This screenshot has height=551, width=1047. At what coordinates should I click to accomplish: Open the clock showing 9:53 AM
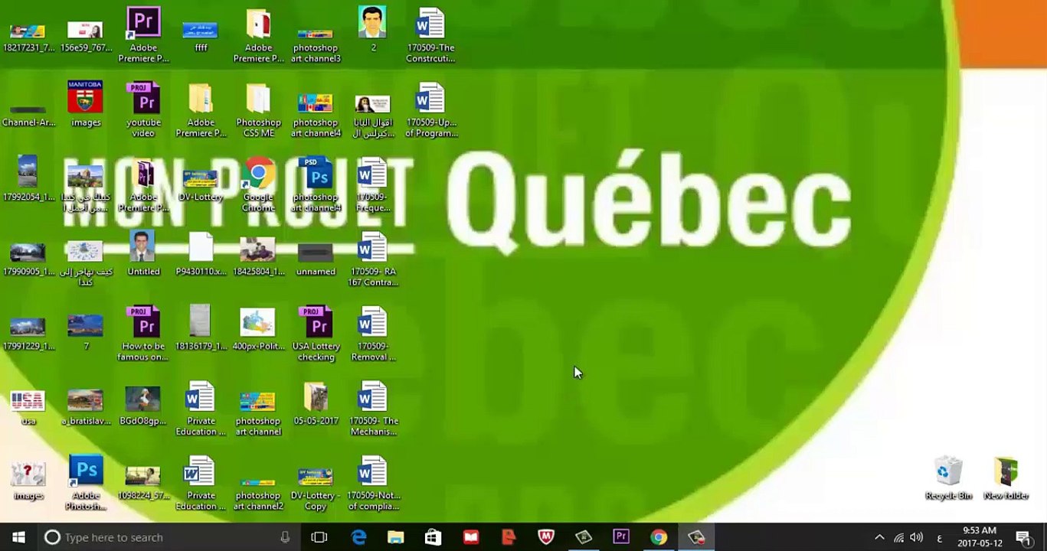pos(980,537)
